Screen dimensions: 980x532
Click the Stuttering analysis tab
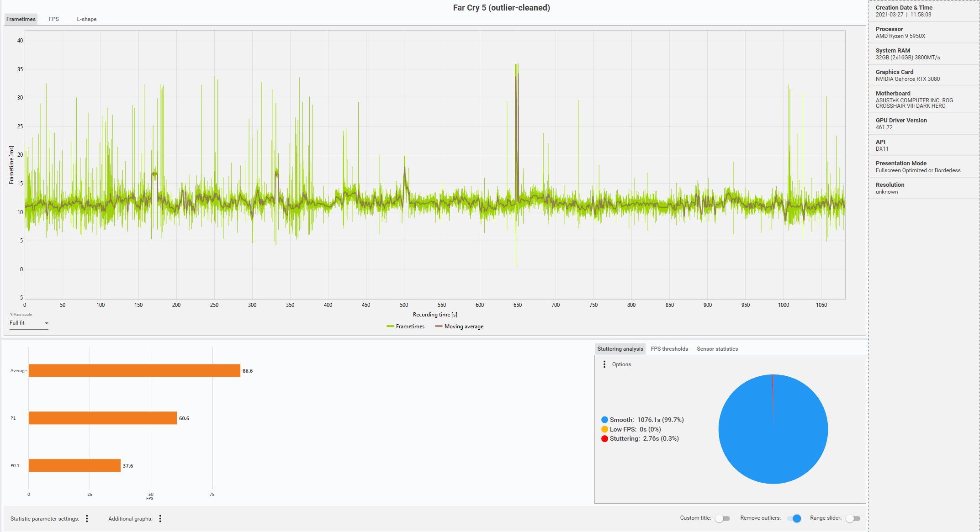(x=620, y=348)
